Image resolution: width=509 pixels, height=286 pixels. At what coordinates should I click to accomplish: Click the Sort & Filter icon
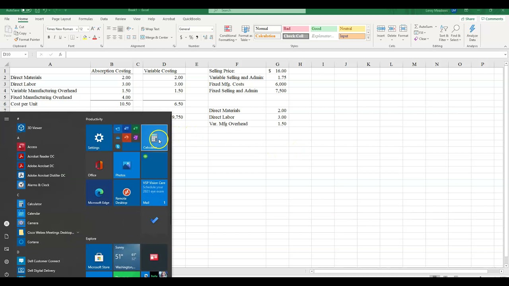pos(444,34)
